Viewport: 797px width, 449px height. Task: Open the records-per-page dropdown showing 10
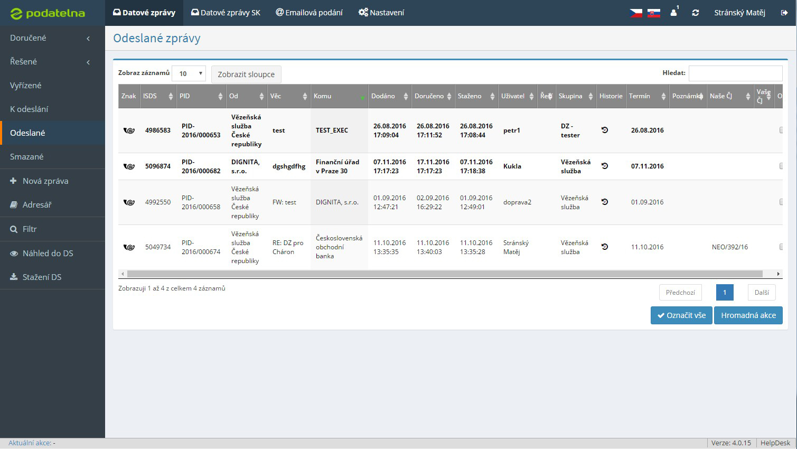pyautogui.click(x=189, y=73)
